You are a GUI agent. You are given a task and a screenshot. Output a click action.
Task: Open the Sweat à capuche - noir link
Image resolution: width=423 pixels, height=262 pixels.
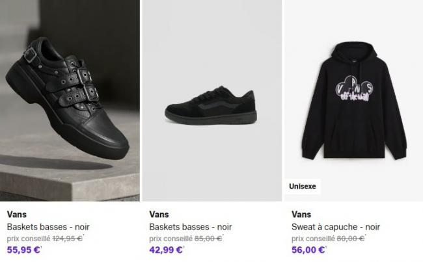336,227
